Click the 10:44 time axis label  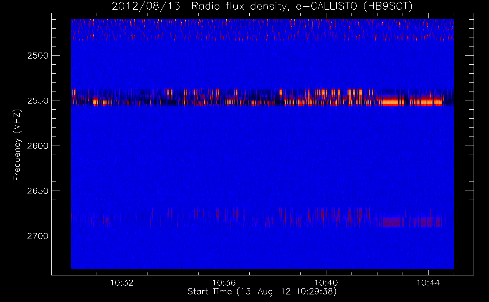click(x=428, y=283)
